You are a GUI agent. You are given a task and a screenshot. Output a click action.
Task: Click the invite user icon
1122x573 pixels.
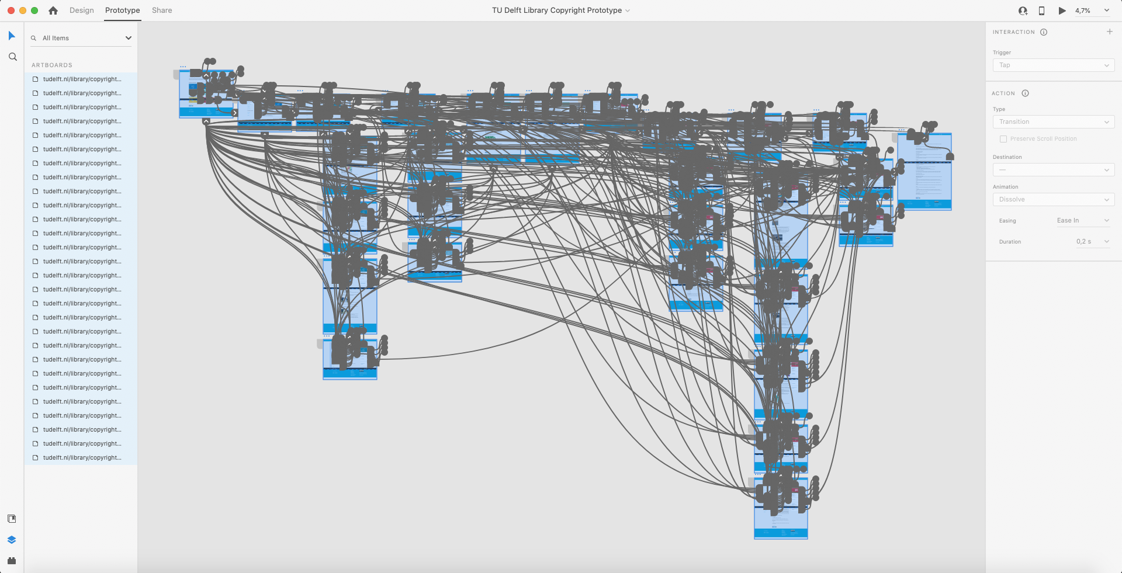point(1023,11)
